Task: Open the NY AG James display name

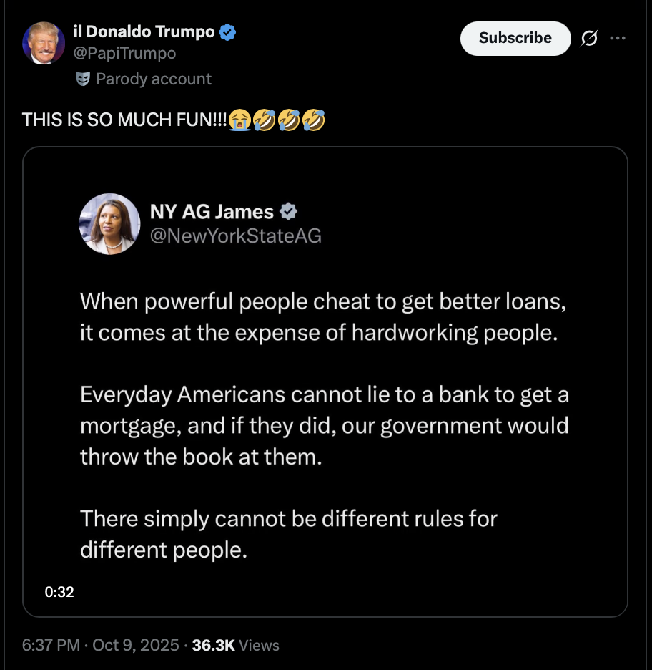Action: (x=212, y=212)
